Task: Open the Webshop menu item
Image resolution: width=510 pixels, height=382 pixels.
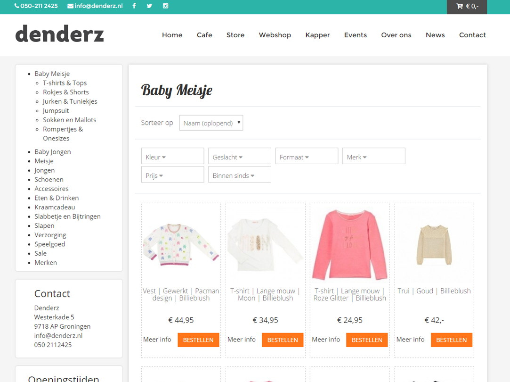Action: coord(275,35)
